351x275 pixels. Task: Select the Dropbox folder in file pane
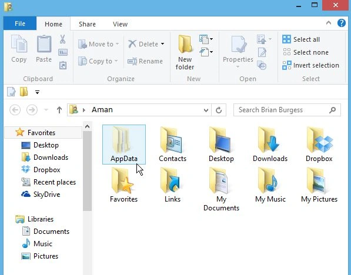(319, 145)
